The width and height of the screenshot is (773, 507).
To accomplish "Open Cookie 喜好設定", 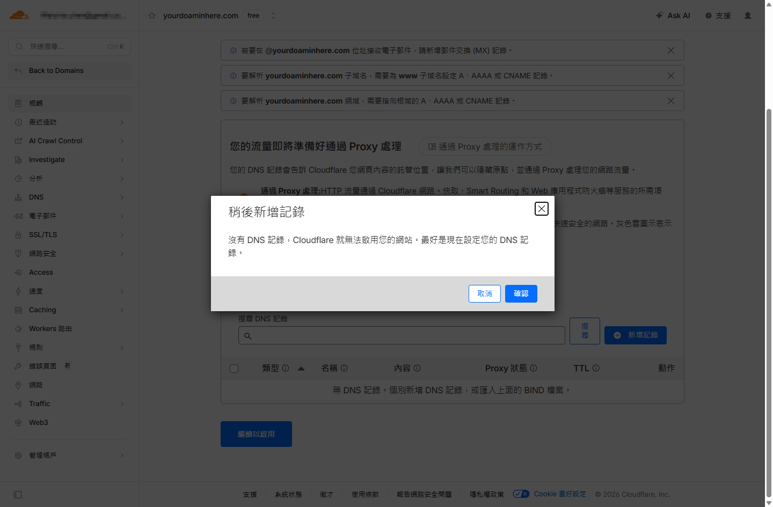I will coord(550,494).
